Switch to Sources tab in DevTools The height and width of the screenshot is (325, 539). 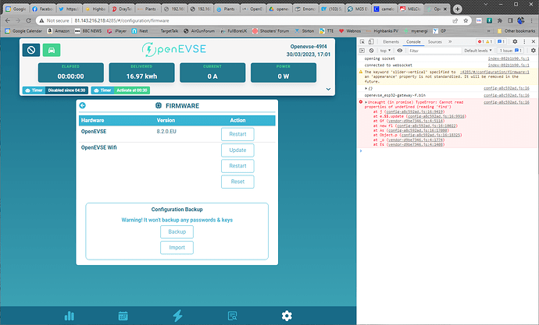click(435, 41)
